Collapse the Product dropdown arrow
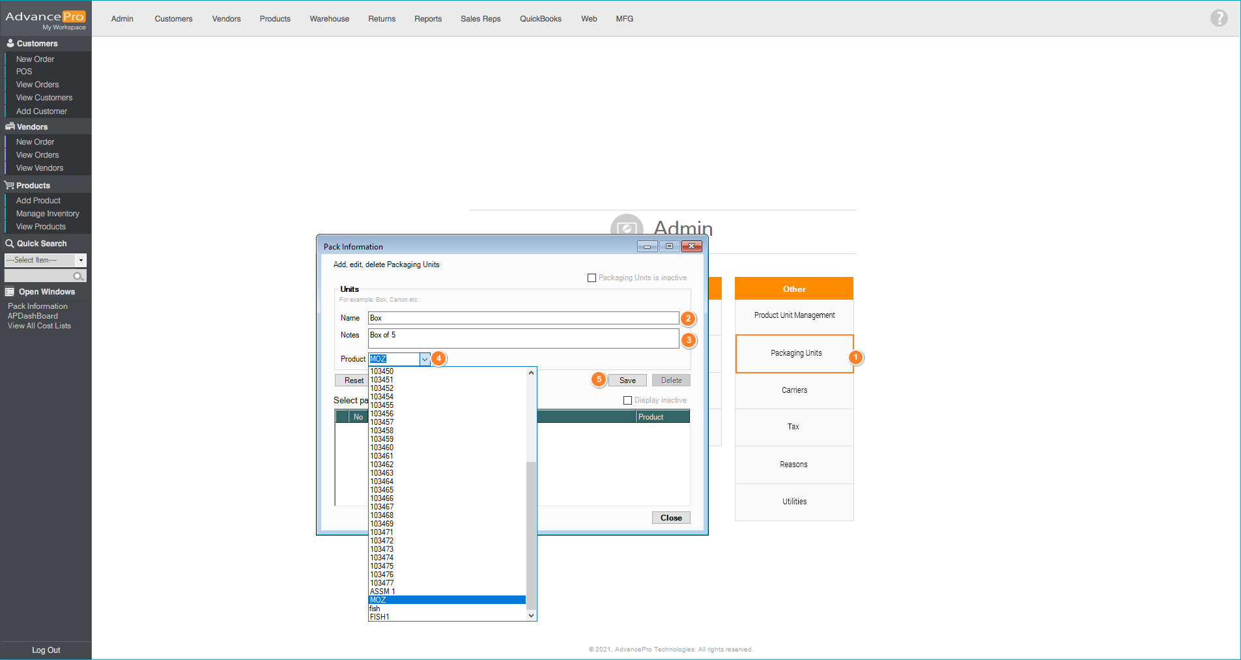1241x660 pixels. [425, 359]
